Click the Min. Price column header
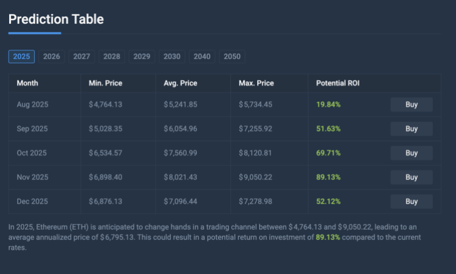The height and width of the screenshot is (274, 456). 105,83
